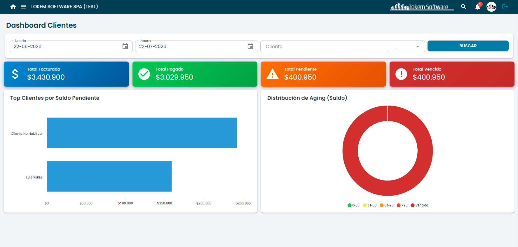
Task: Open the search magnifier icon
Action: tap(463, 7)
